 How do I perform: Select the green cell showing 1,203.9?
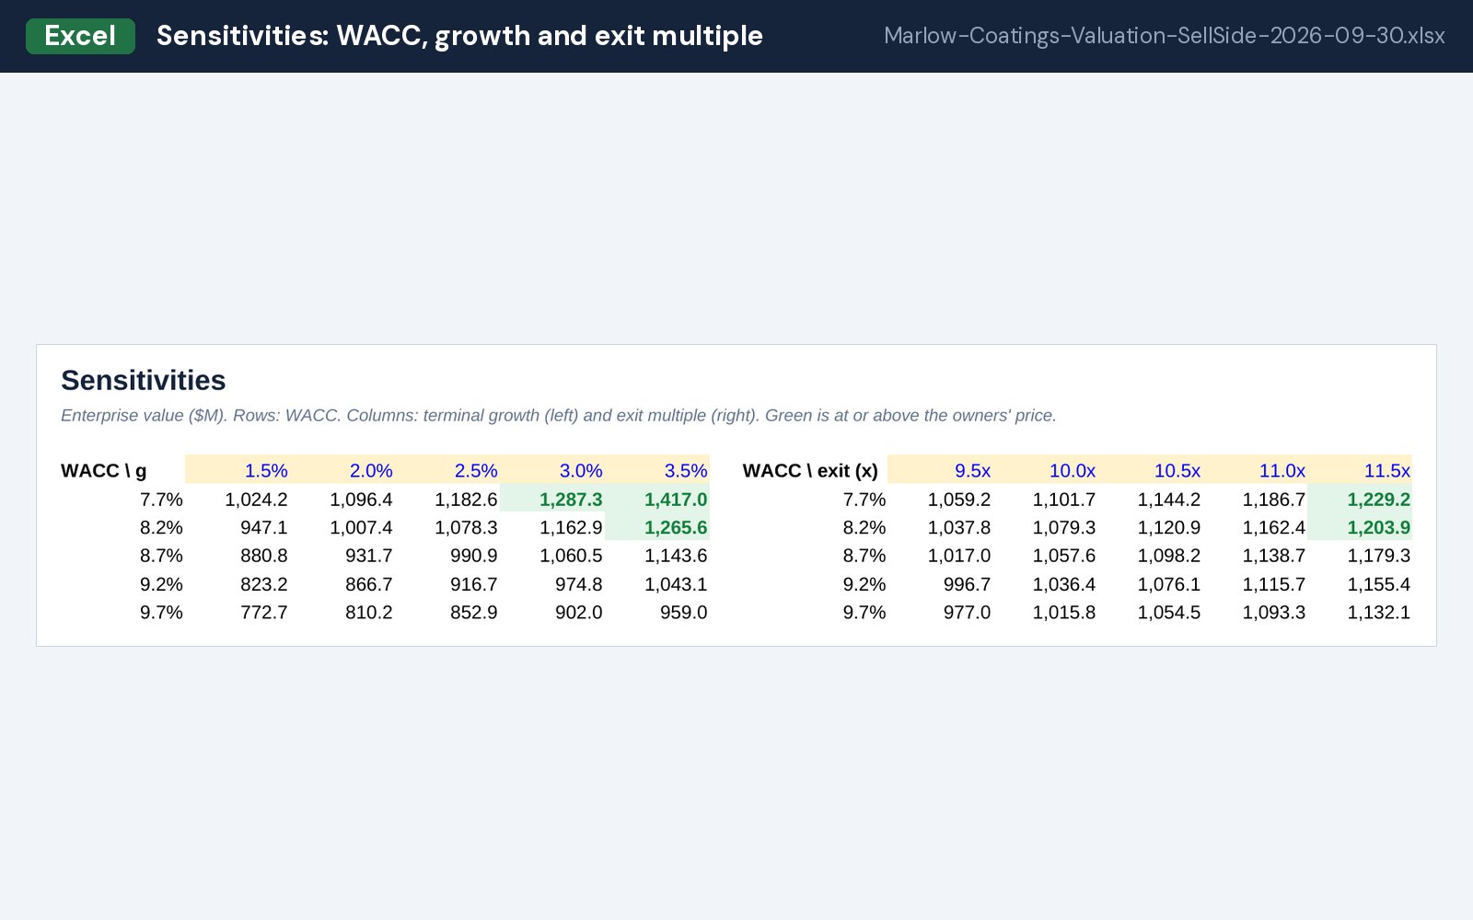(x=1360, y=527)
